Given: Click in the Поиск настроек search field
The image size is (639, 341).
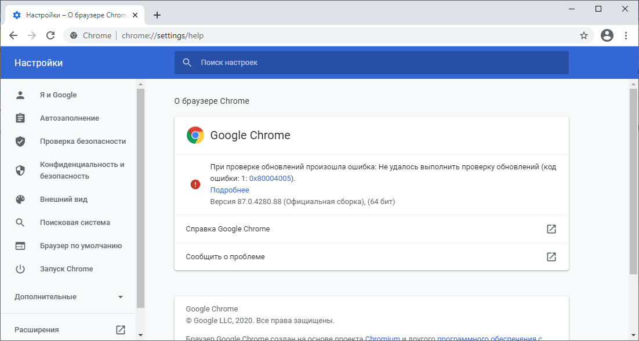Looking at the screenshot, I should (x=371, y=63).
